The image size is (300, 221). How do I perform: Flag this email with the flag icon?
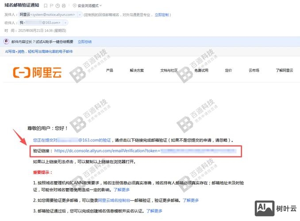51,6
